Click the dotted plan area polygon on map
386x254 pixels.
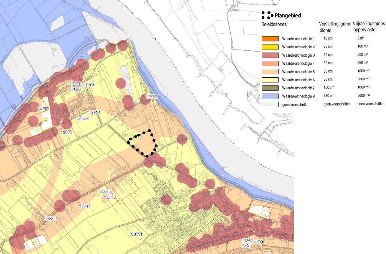tap(142, 144)
